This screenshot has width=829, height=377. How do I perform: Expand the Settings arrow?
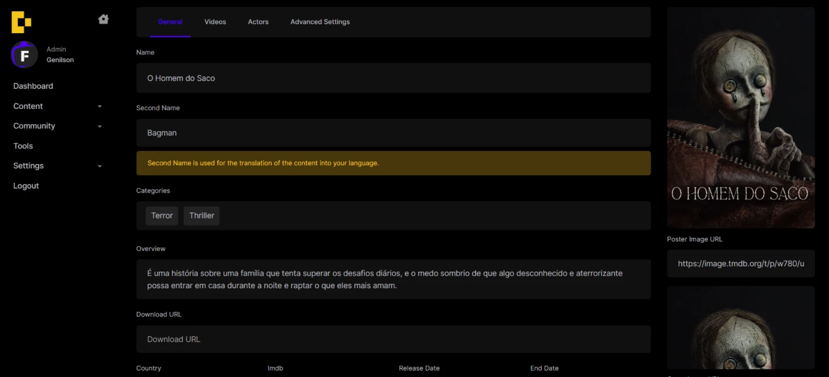(x=99, y=166)
